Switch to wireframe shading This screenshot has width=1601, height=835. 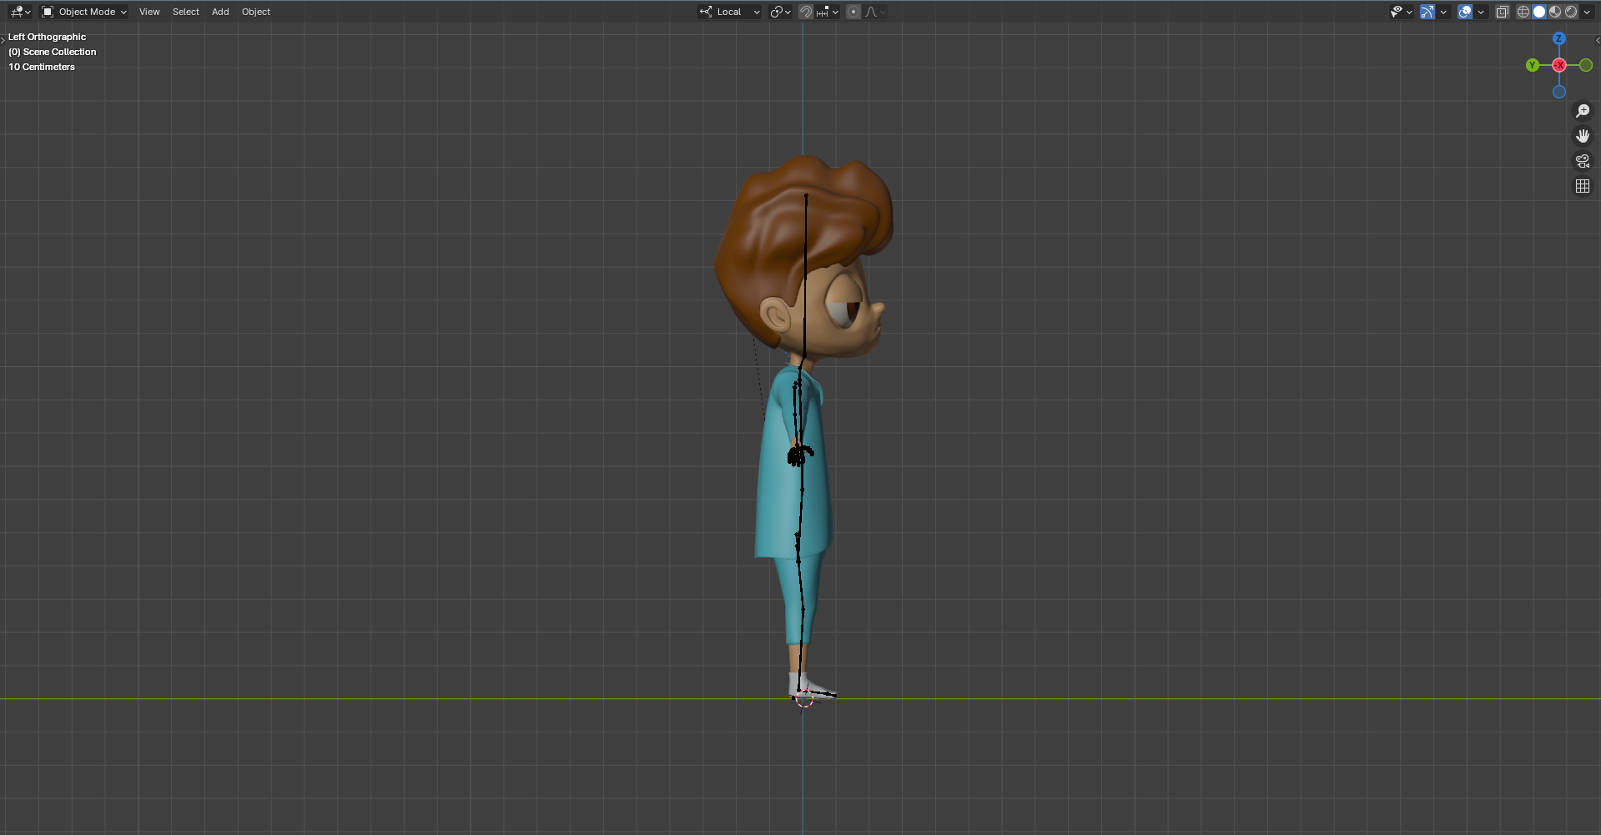tap(1523, 12)
